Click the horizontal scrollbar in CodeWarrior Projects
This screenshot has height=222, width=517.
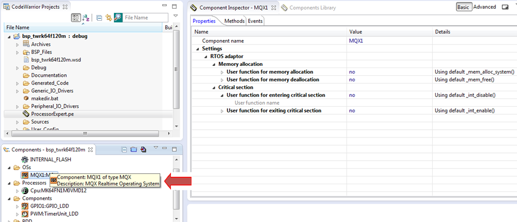pos(85,133)
